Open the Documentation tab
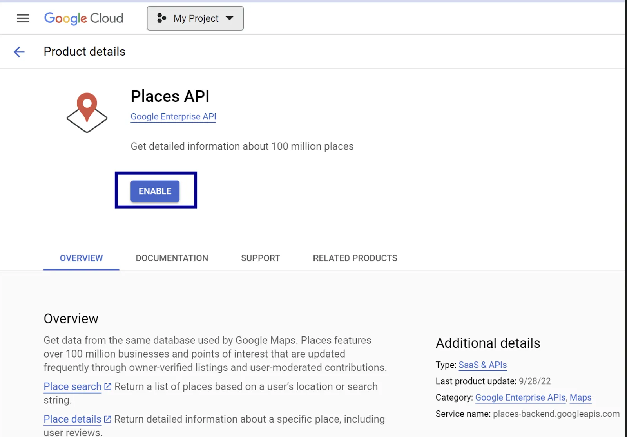Viewport: 627px width, 437px height. click(172, 258)
